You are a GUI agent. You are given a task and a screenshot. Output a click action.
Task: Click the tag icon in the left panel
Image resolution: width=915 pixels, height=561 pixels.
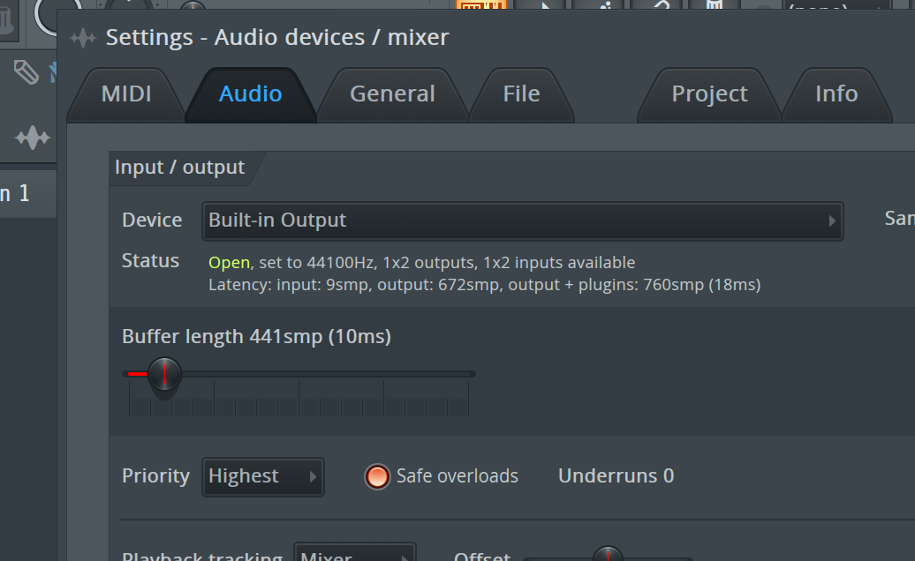(26, 72)
